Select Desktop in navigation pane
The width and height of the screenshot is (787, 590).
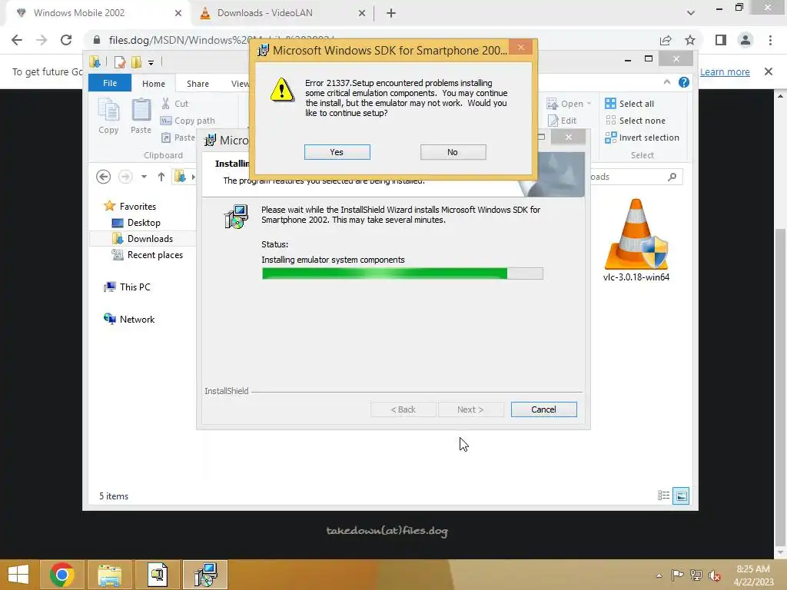point(136,223)
